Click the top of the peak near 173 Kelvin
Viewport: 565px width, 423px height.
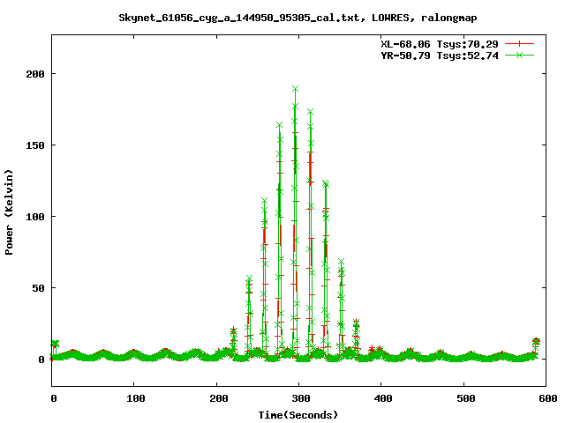[x=310, y=112]
